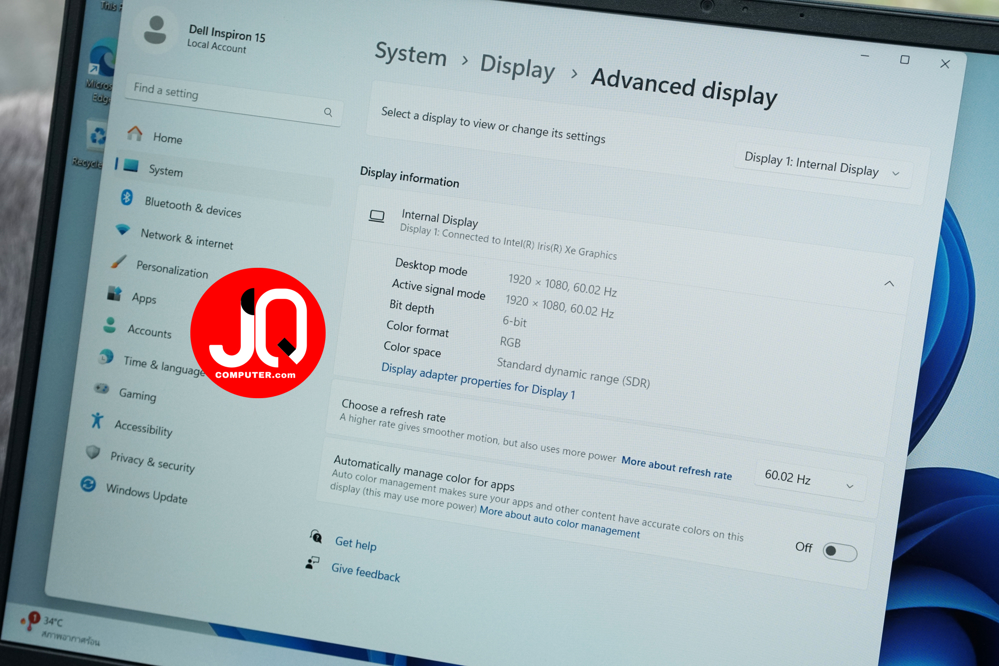Click the Personalization paintbrush icon

[118, 261]
